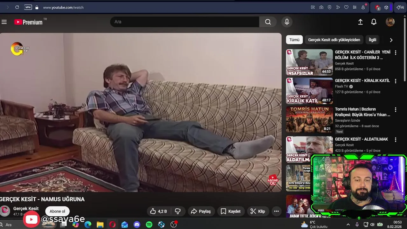Open the account avatar menu
The image size is (407, 229).
point(390,22)
